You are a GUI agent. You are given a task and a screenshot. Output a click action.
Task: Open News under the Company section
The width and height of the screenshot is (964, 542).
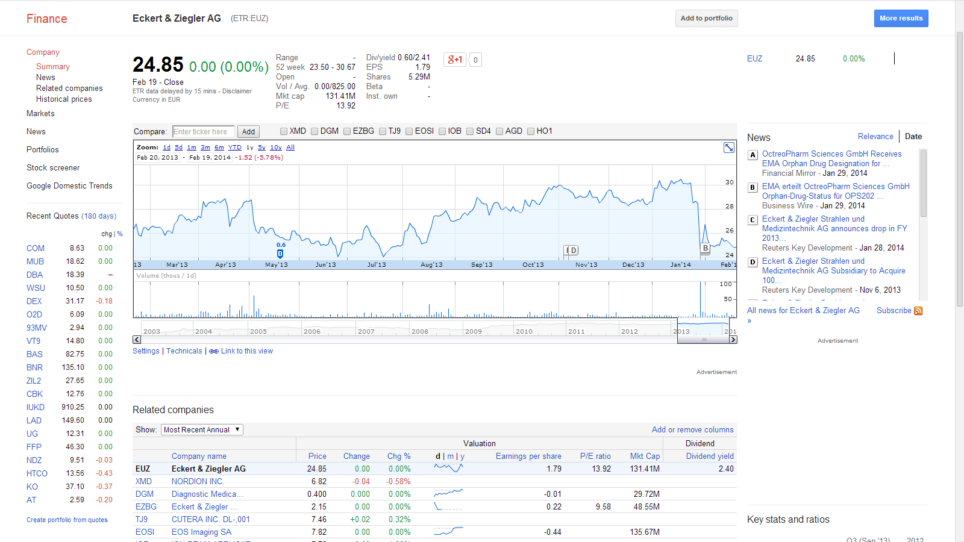[46, 78]
